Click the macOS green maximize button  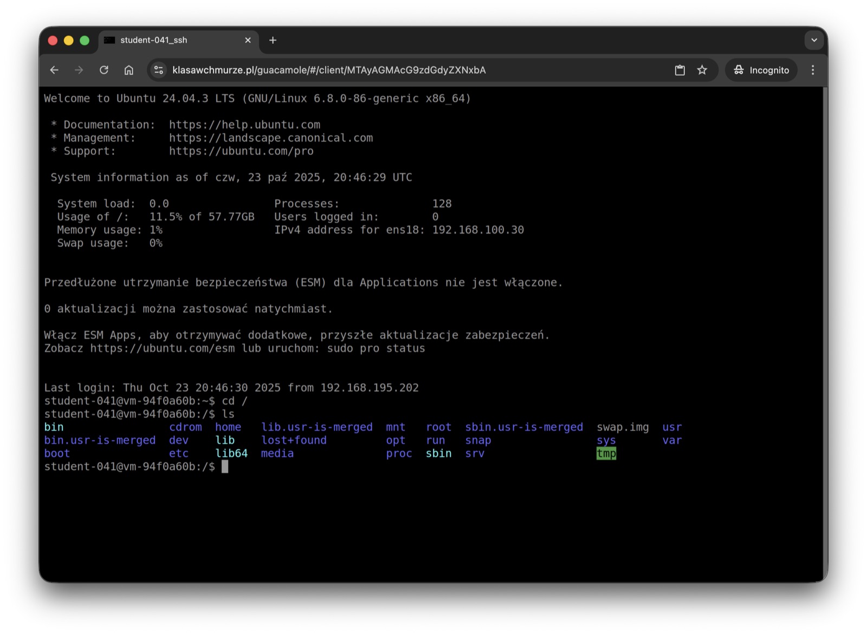pos(85,40)
